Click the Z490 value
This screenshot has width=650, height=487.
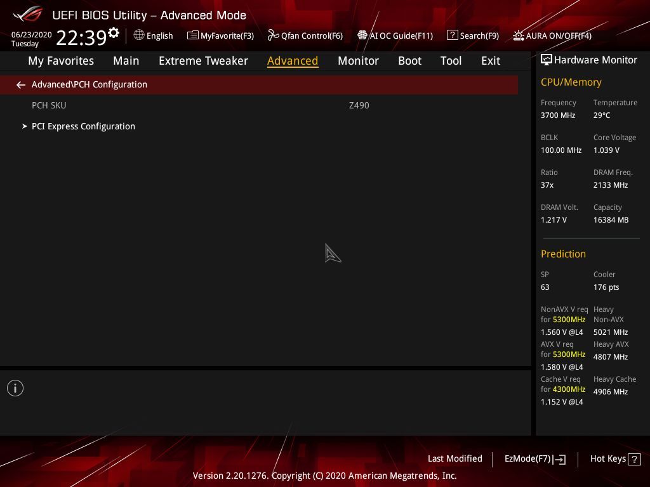pos(359,106)
